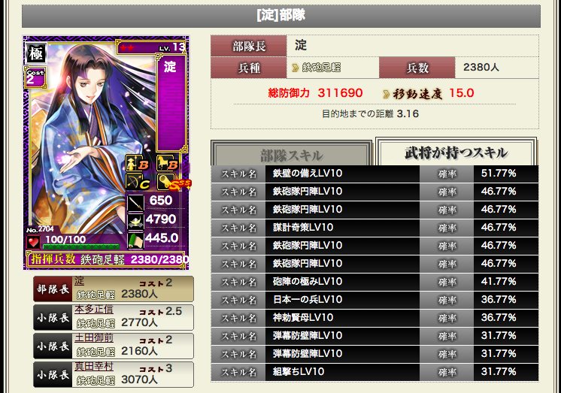Screen dimensions: 561x393
Task: Click the spear aptitude B icon
Action: coord(138,163)
